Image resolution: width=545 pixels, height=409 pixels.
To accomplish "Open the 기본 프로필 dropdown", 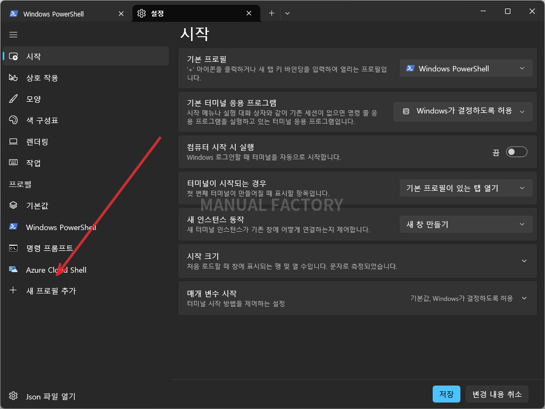I will coord(466,69).
